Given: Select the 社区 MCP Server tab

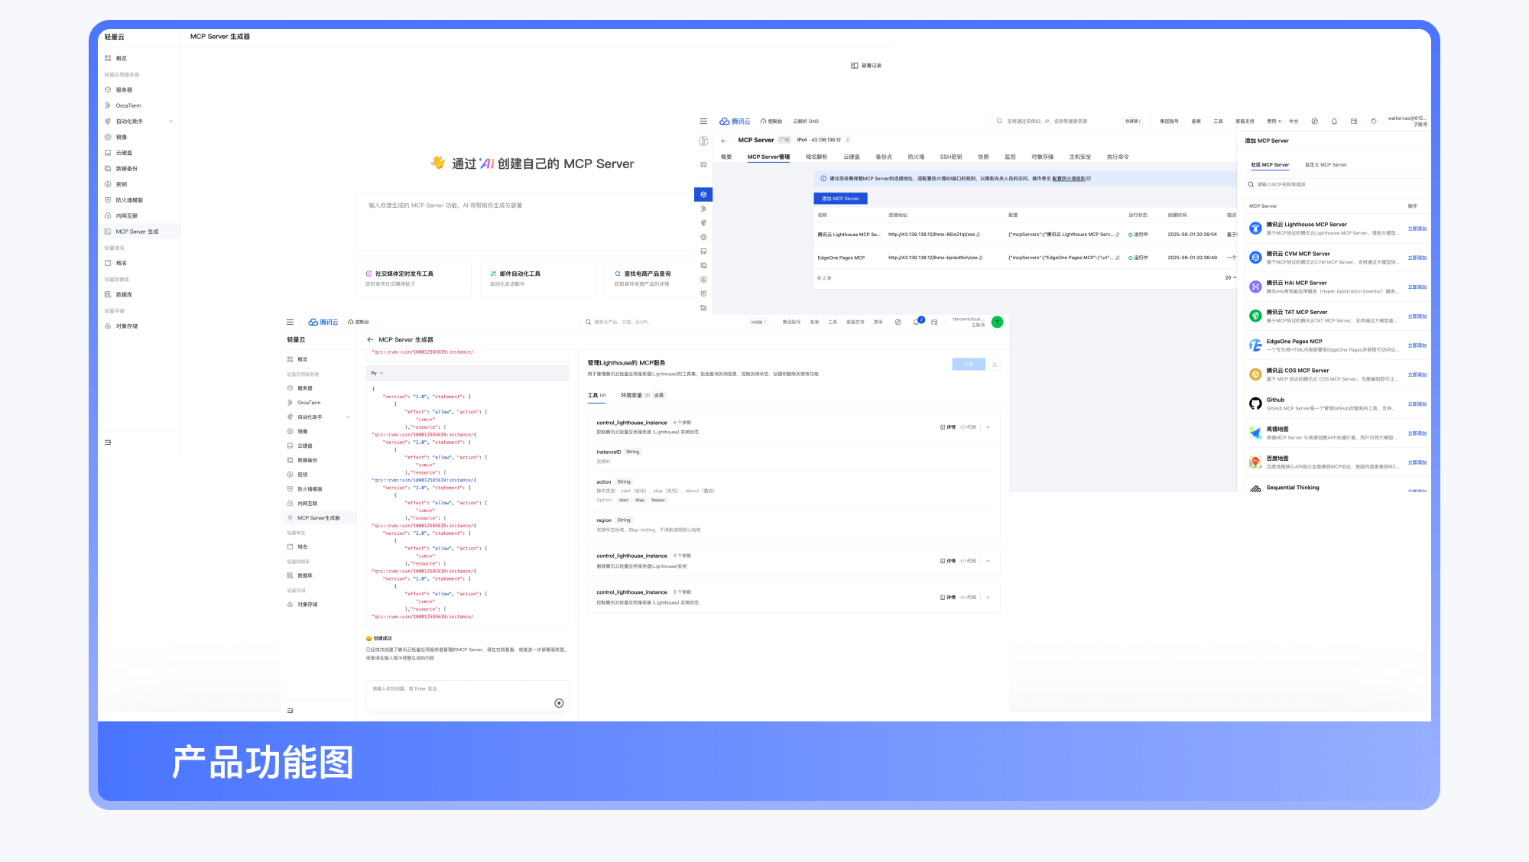Looking at the screenshot, I should [1270, 165].
